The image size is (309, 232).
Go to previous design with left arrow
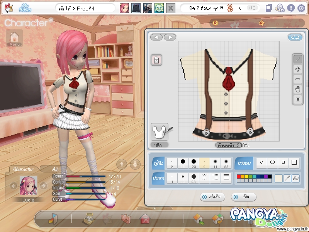pyautogui.click(x=156, y=37)
